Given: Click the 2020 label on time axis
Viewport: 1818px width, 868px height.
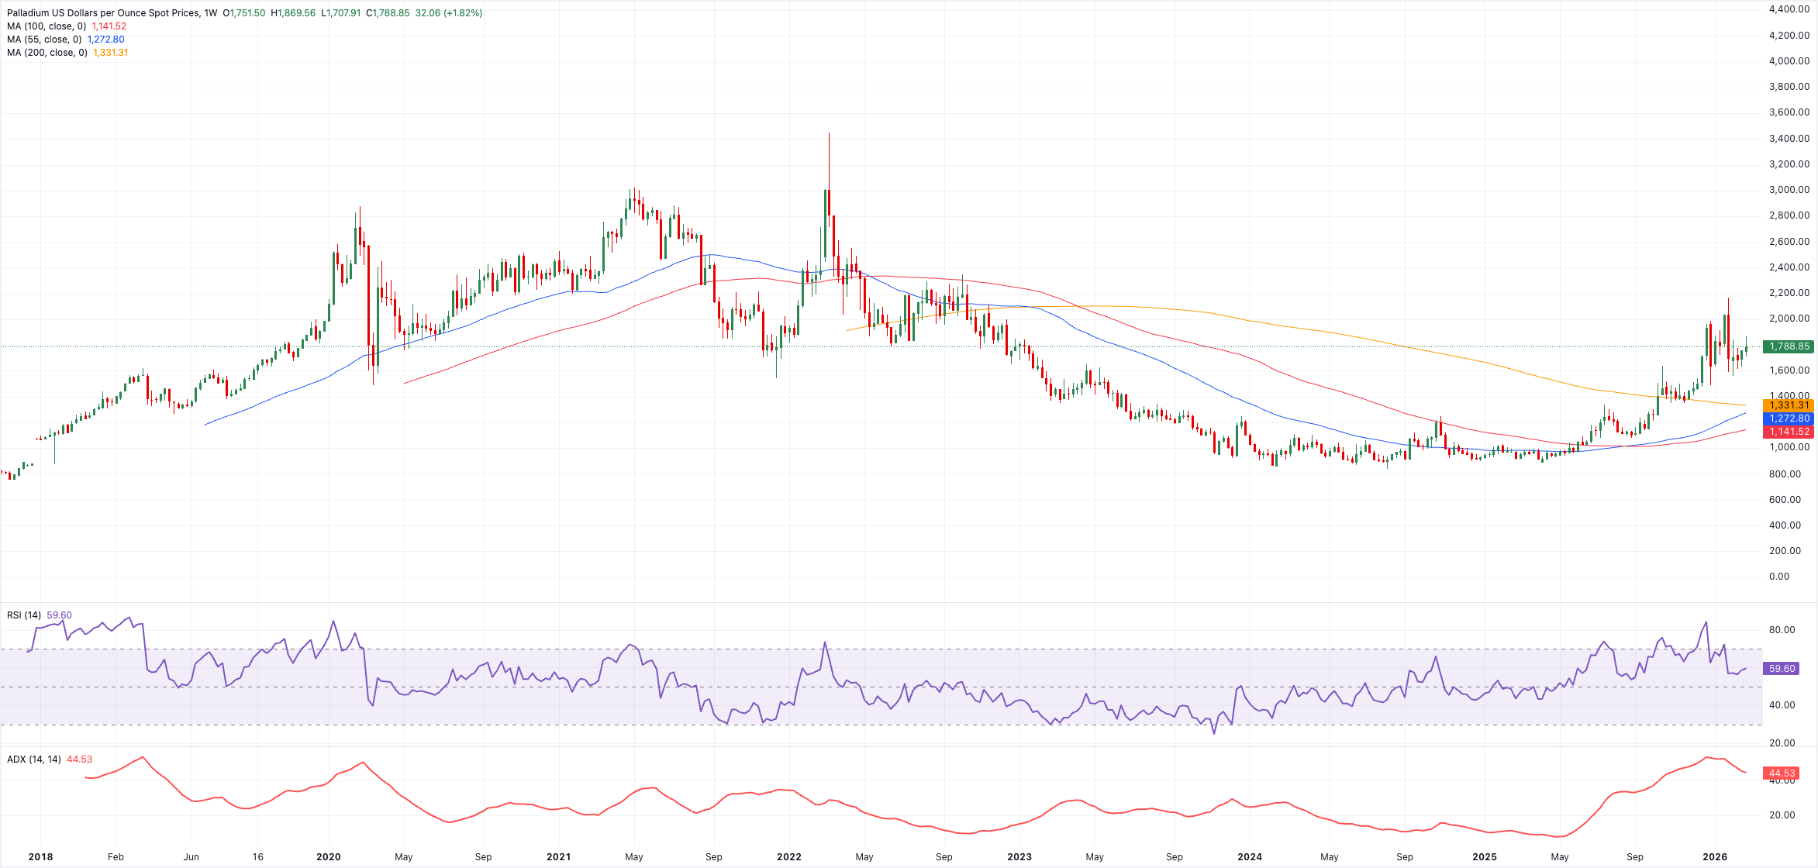Looking at the screenshot, I should pos(329,856).
